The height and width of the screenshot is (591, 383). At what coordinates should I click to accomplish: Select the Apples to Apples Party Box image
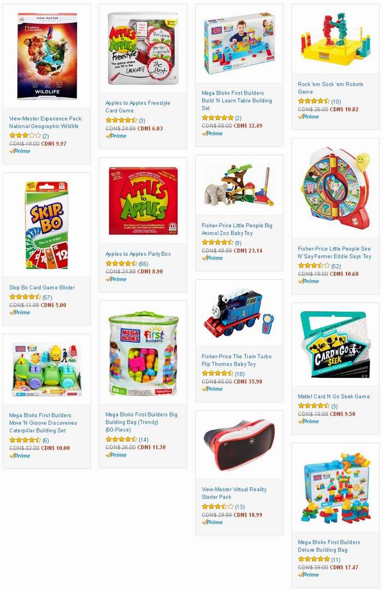tap(143, 201)
